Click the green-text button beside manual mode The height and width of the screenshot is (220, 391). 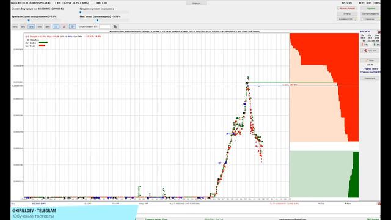click(x=371, y=9)
